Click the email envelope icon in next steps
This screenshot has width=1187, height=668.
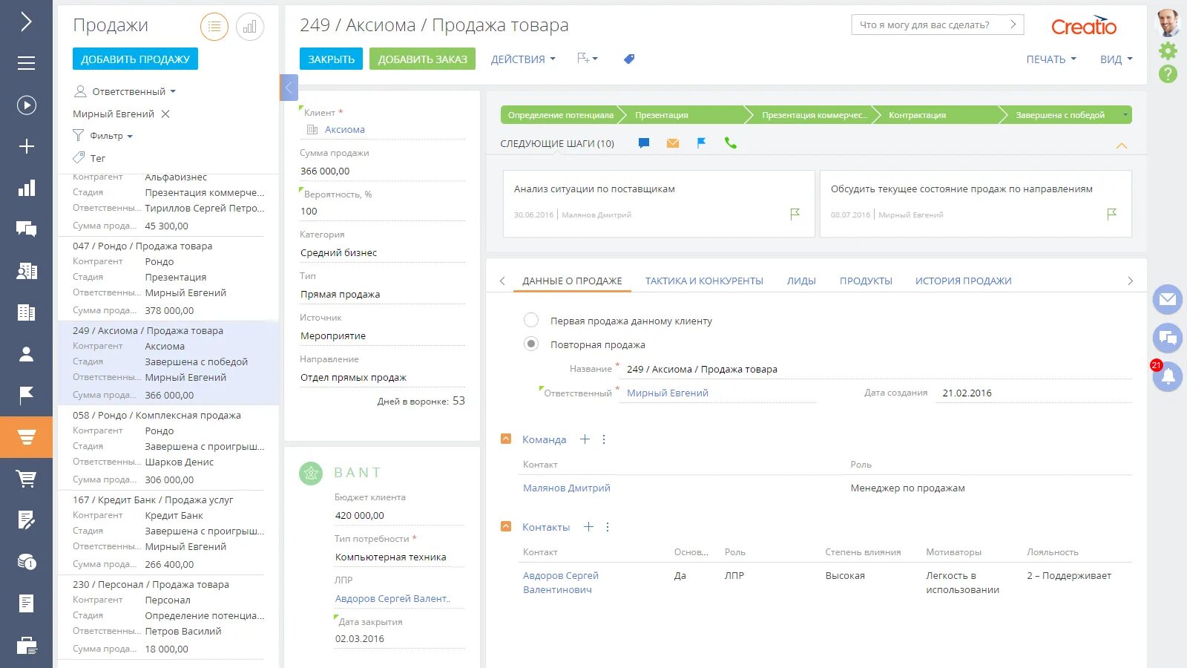coord(673,143)
